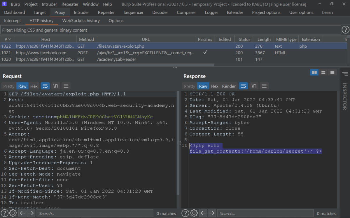Select stacked top-bottom layout icon
Viewport: 350px width, 218px height.
pyautogui.click(x=323, y=72)
